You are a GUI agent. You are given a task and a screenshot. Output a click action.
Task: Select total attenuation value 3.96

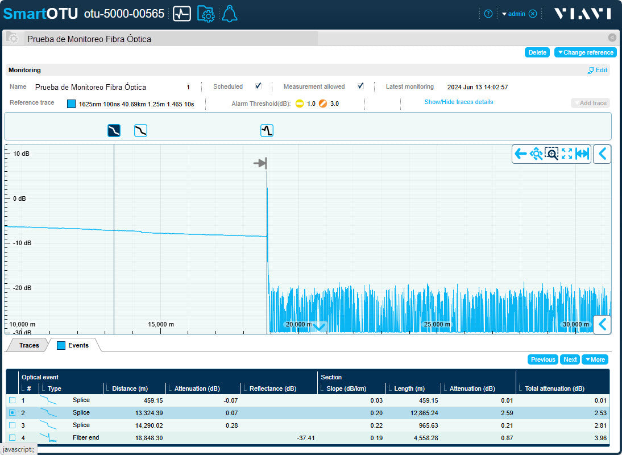tap(600, 438)
